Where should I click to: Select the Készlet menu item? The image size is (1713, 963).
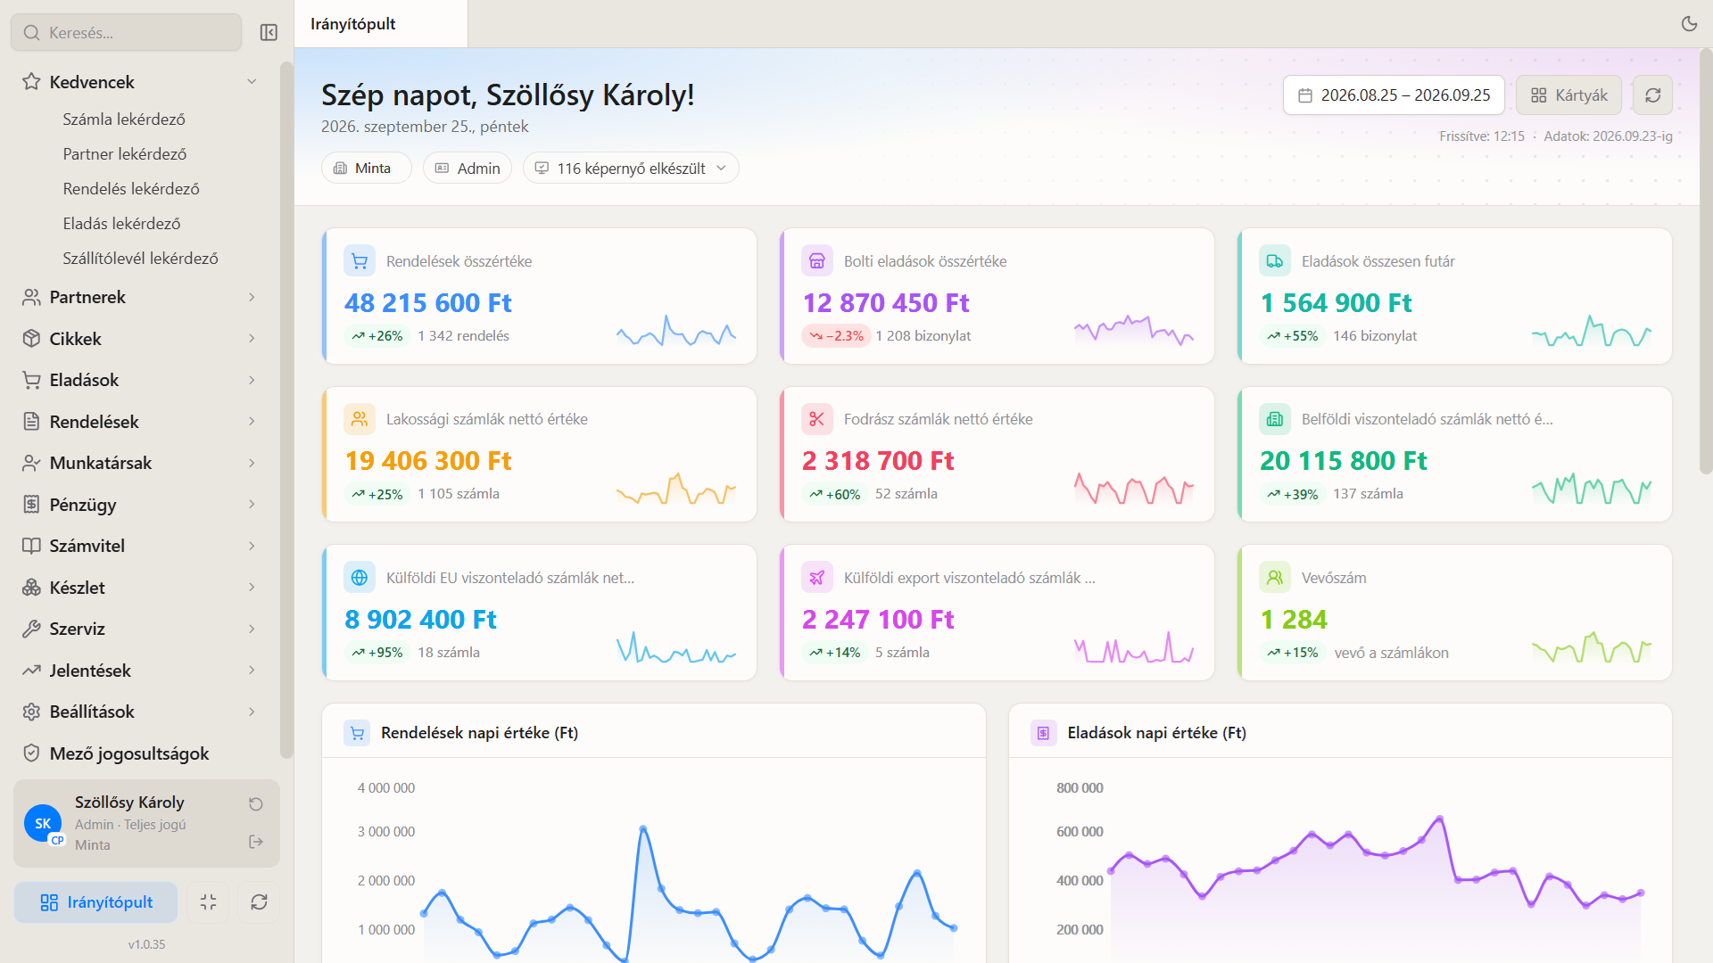coord(140,588)
